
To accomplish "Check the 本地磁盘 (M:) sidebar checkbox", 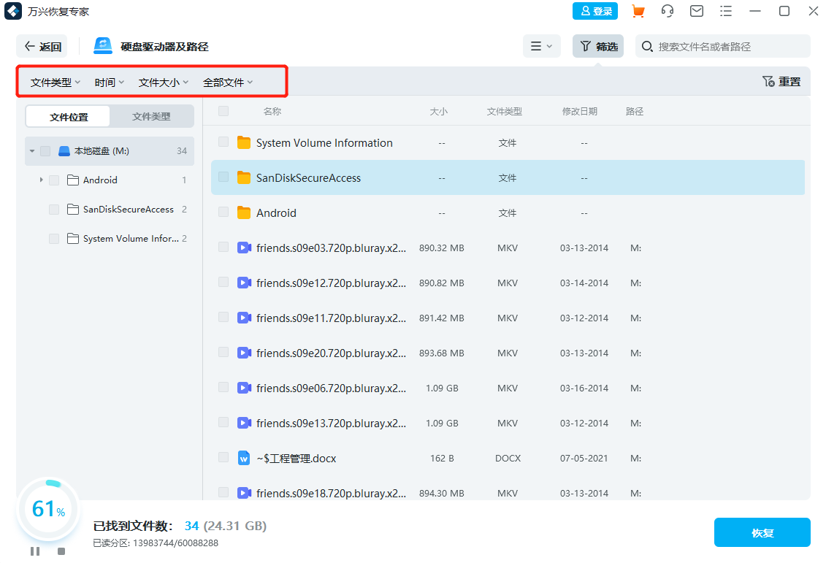I will 46,151.
